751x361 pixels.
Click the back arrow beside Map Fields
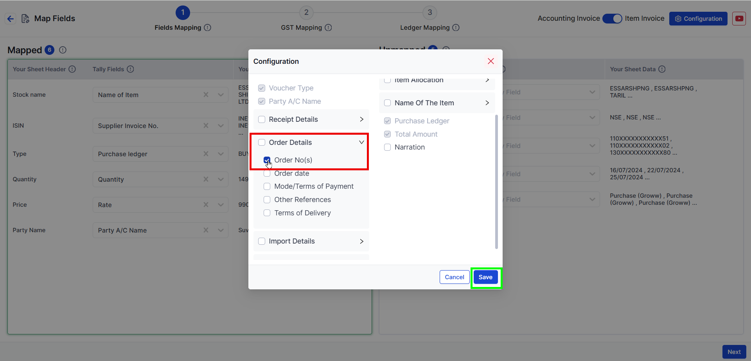(x=11, y=18)
